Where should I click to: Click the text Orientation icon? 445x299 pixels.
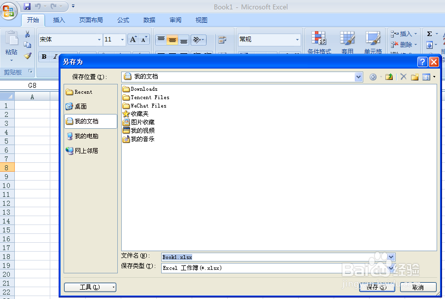point(199,40)
